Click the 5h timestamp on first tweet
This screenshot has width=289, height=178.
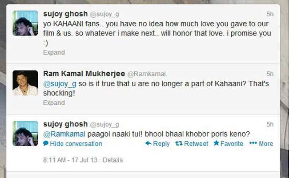(x=270, y=14)
